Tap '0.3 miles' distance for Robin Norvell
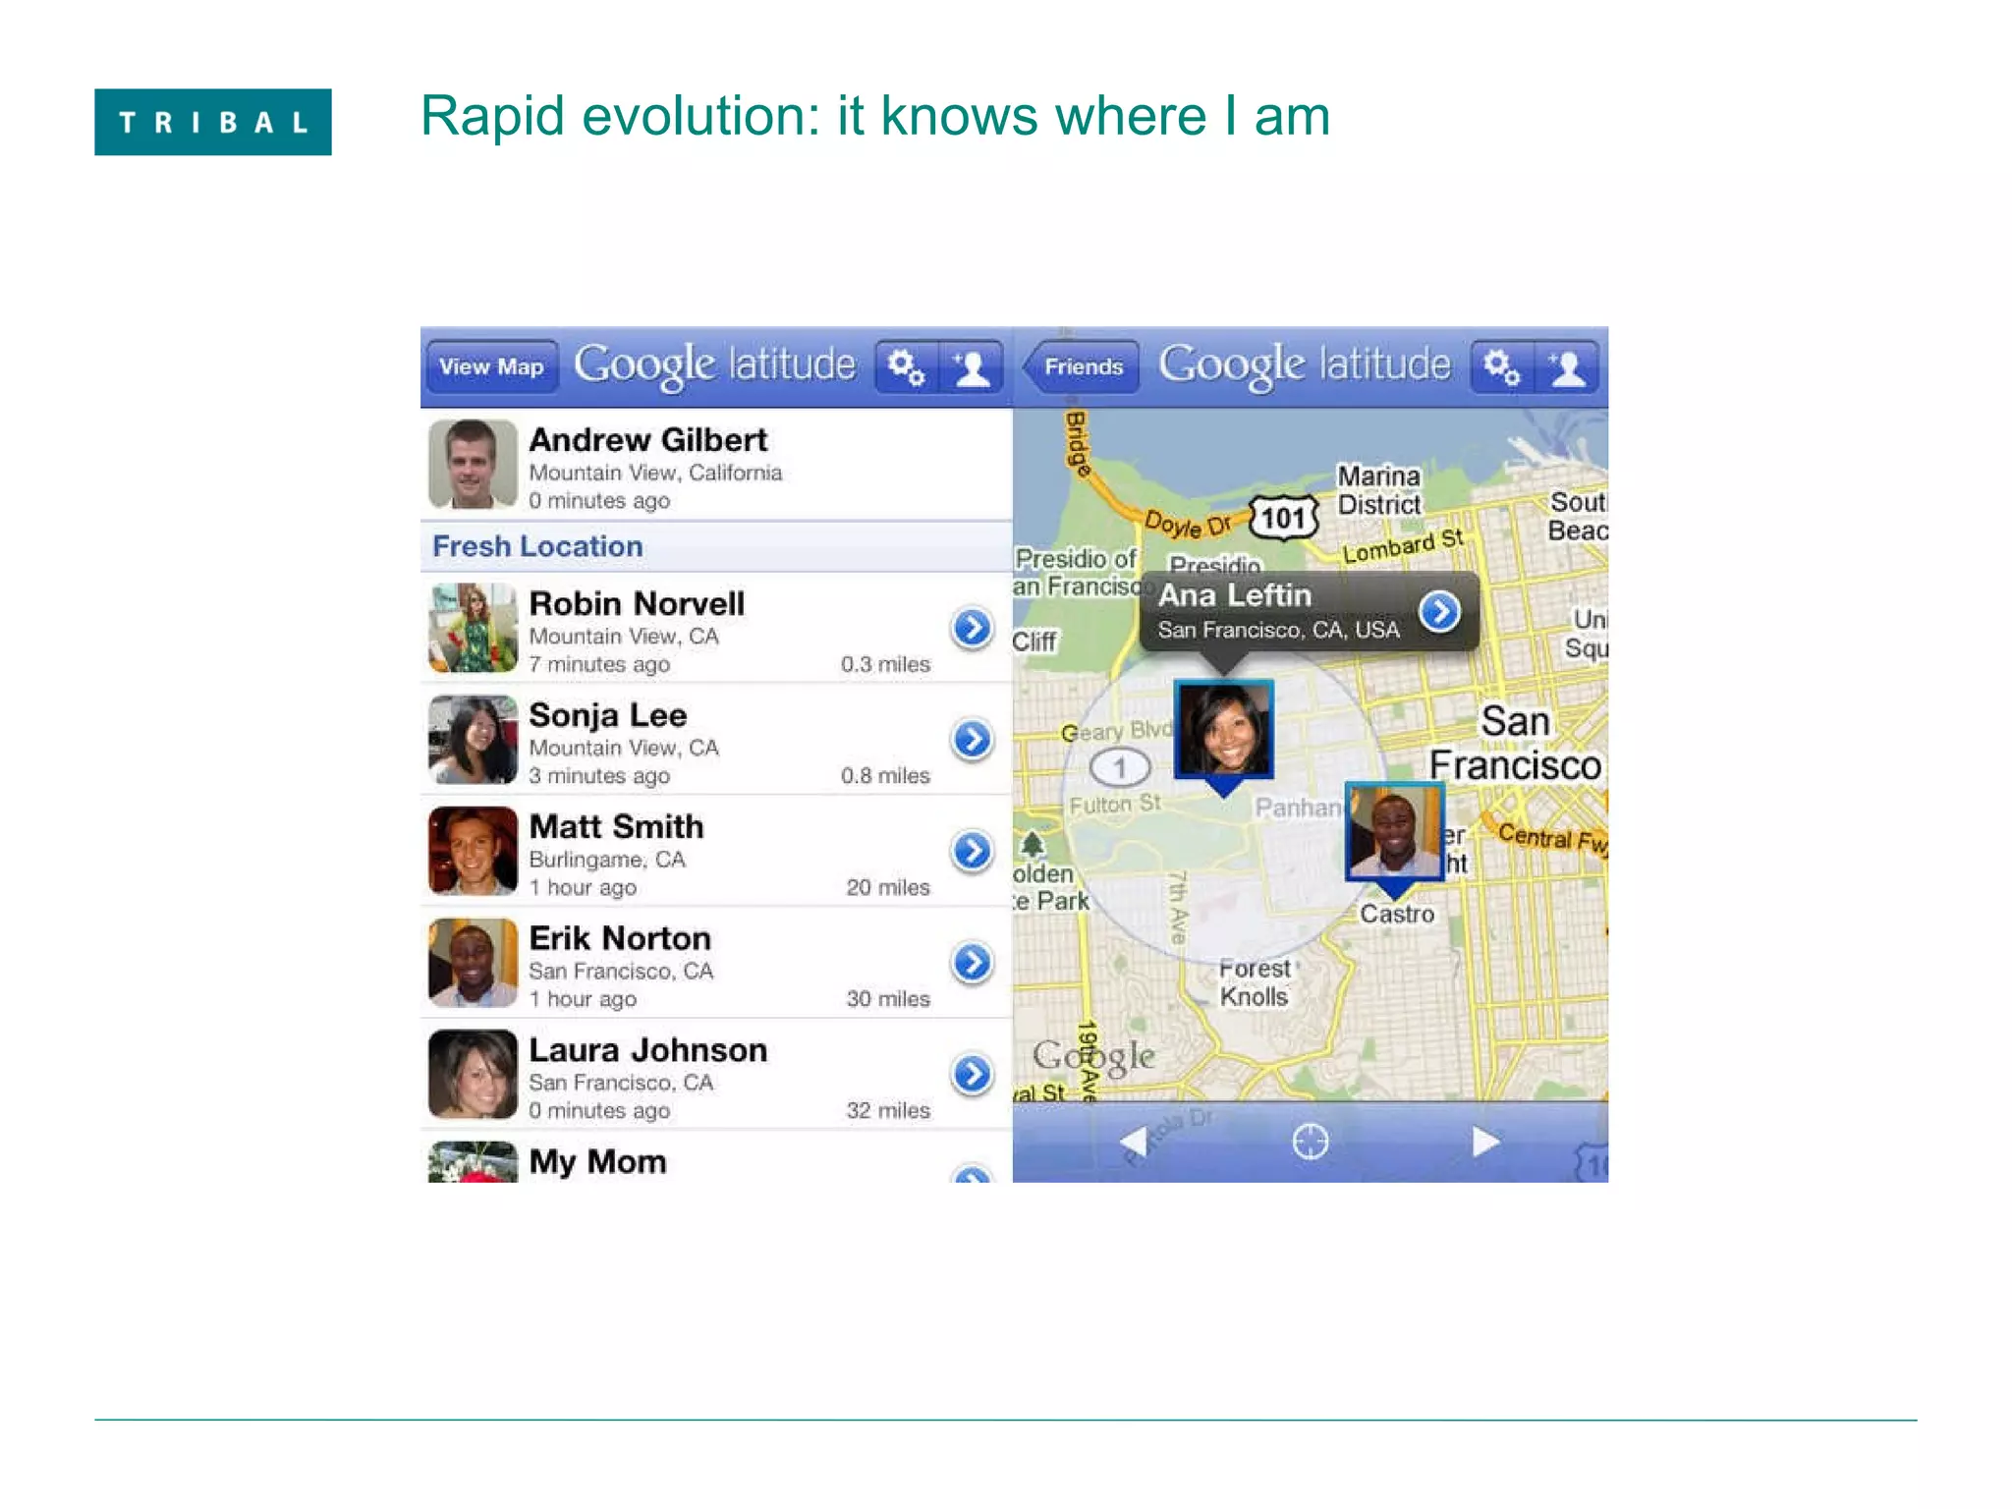 (x=885, y=664)
